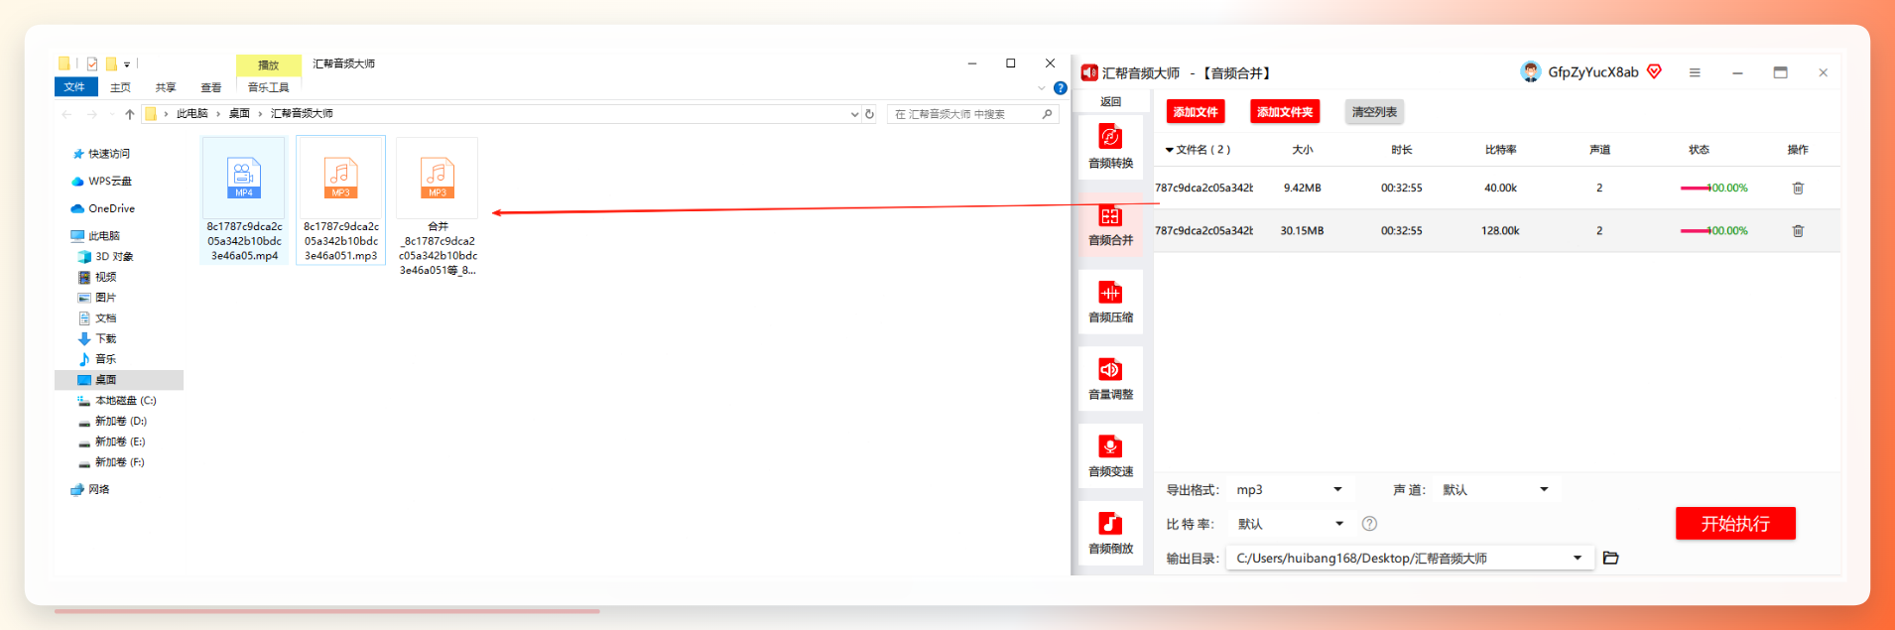Screen dimensions: 1895x630
Task: Open Explorer help question mark icon
Action: (1060, 88)
